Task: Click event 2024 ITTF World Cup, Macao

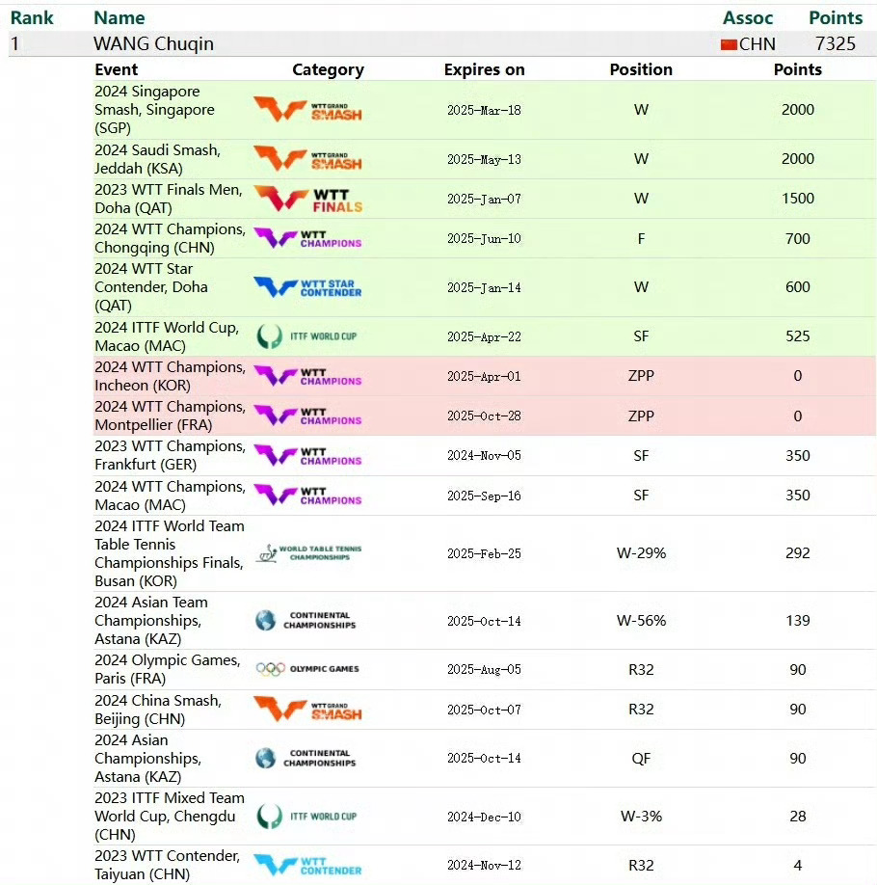Action: coord(167,336)
